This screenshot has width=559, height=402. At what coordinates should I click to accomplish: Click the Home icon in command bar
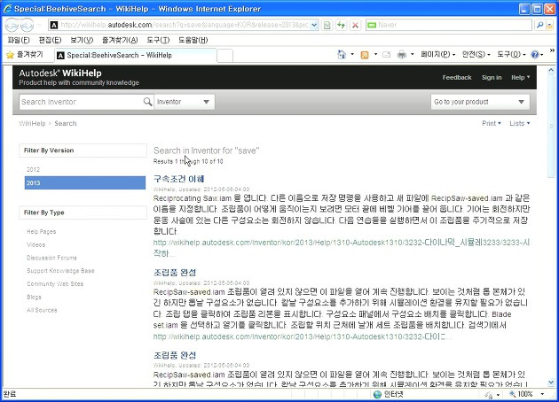click(342, 54)
